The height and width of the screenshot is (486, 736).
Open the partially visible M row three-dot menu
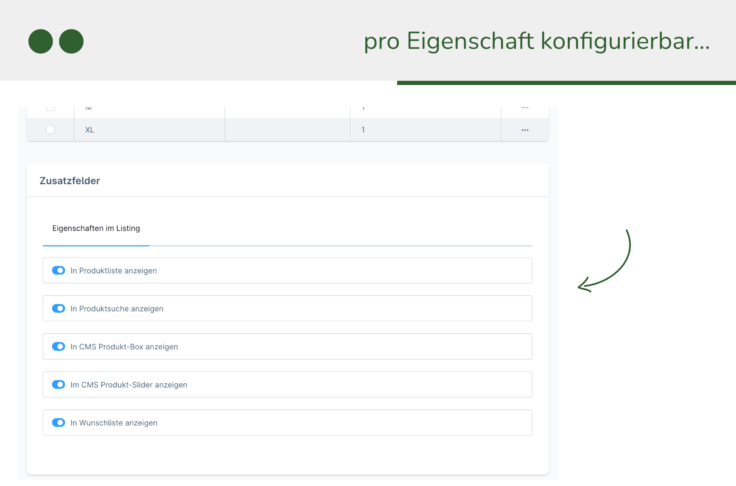525,108
